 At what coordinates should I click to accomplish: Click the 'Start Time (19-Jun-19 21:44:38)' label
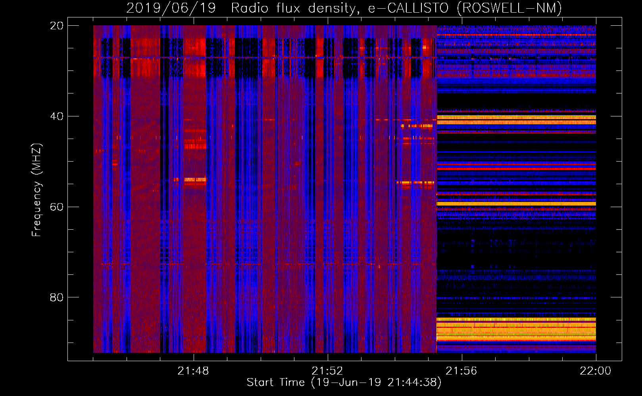click(344, 383)
